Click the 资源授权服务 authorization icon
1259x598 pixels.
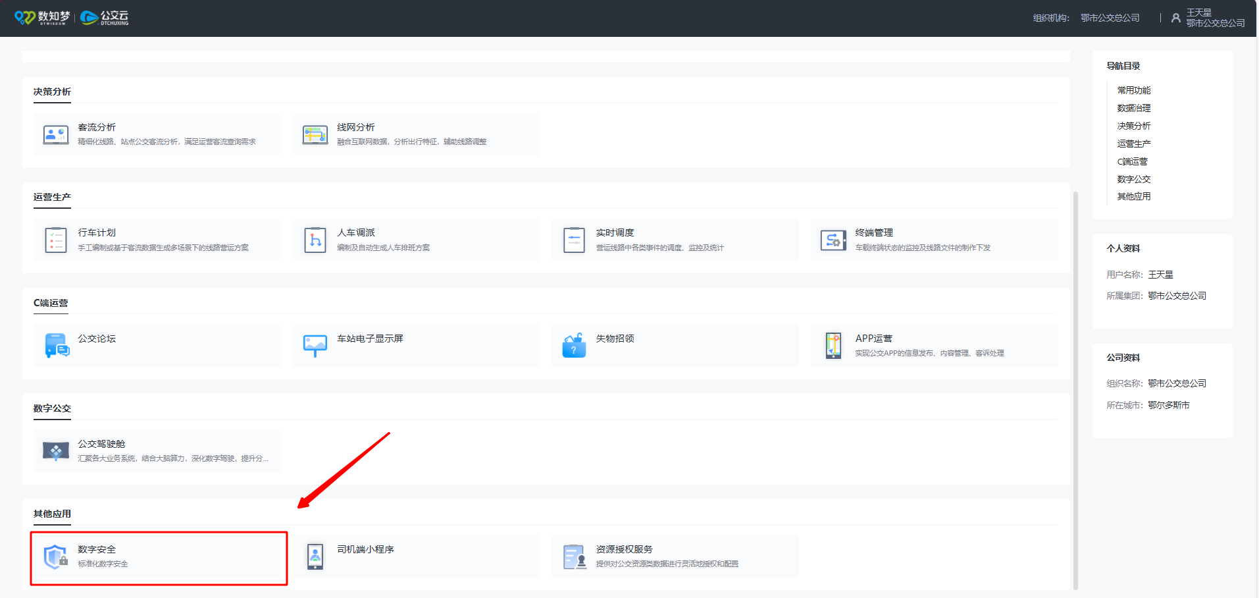click(x=575, y=557)
